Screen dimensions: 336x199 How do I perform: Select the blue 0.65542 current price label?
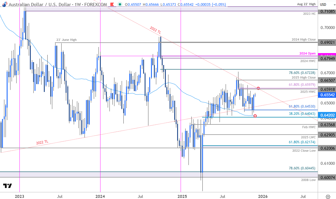pyautogui.click(x=328, y=95)
